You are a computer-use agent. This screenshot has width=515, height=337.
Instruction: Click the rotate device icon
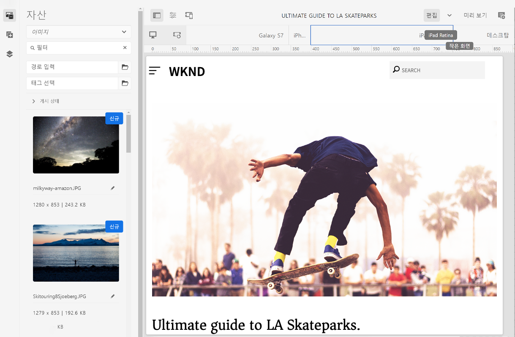click(x=177, y=35)
